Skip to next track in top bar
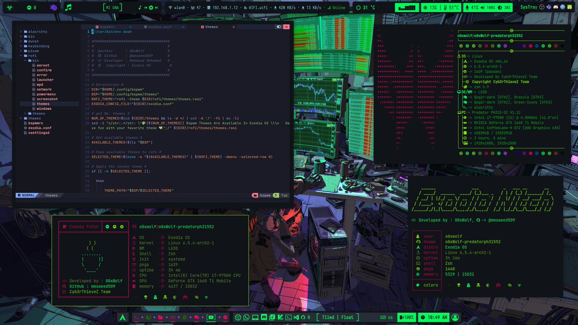Viewport: 578px width, 325px height. tap(157, 8)
